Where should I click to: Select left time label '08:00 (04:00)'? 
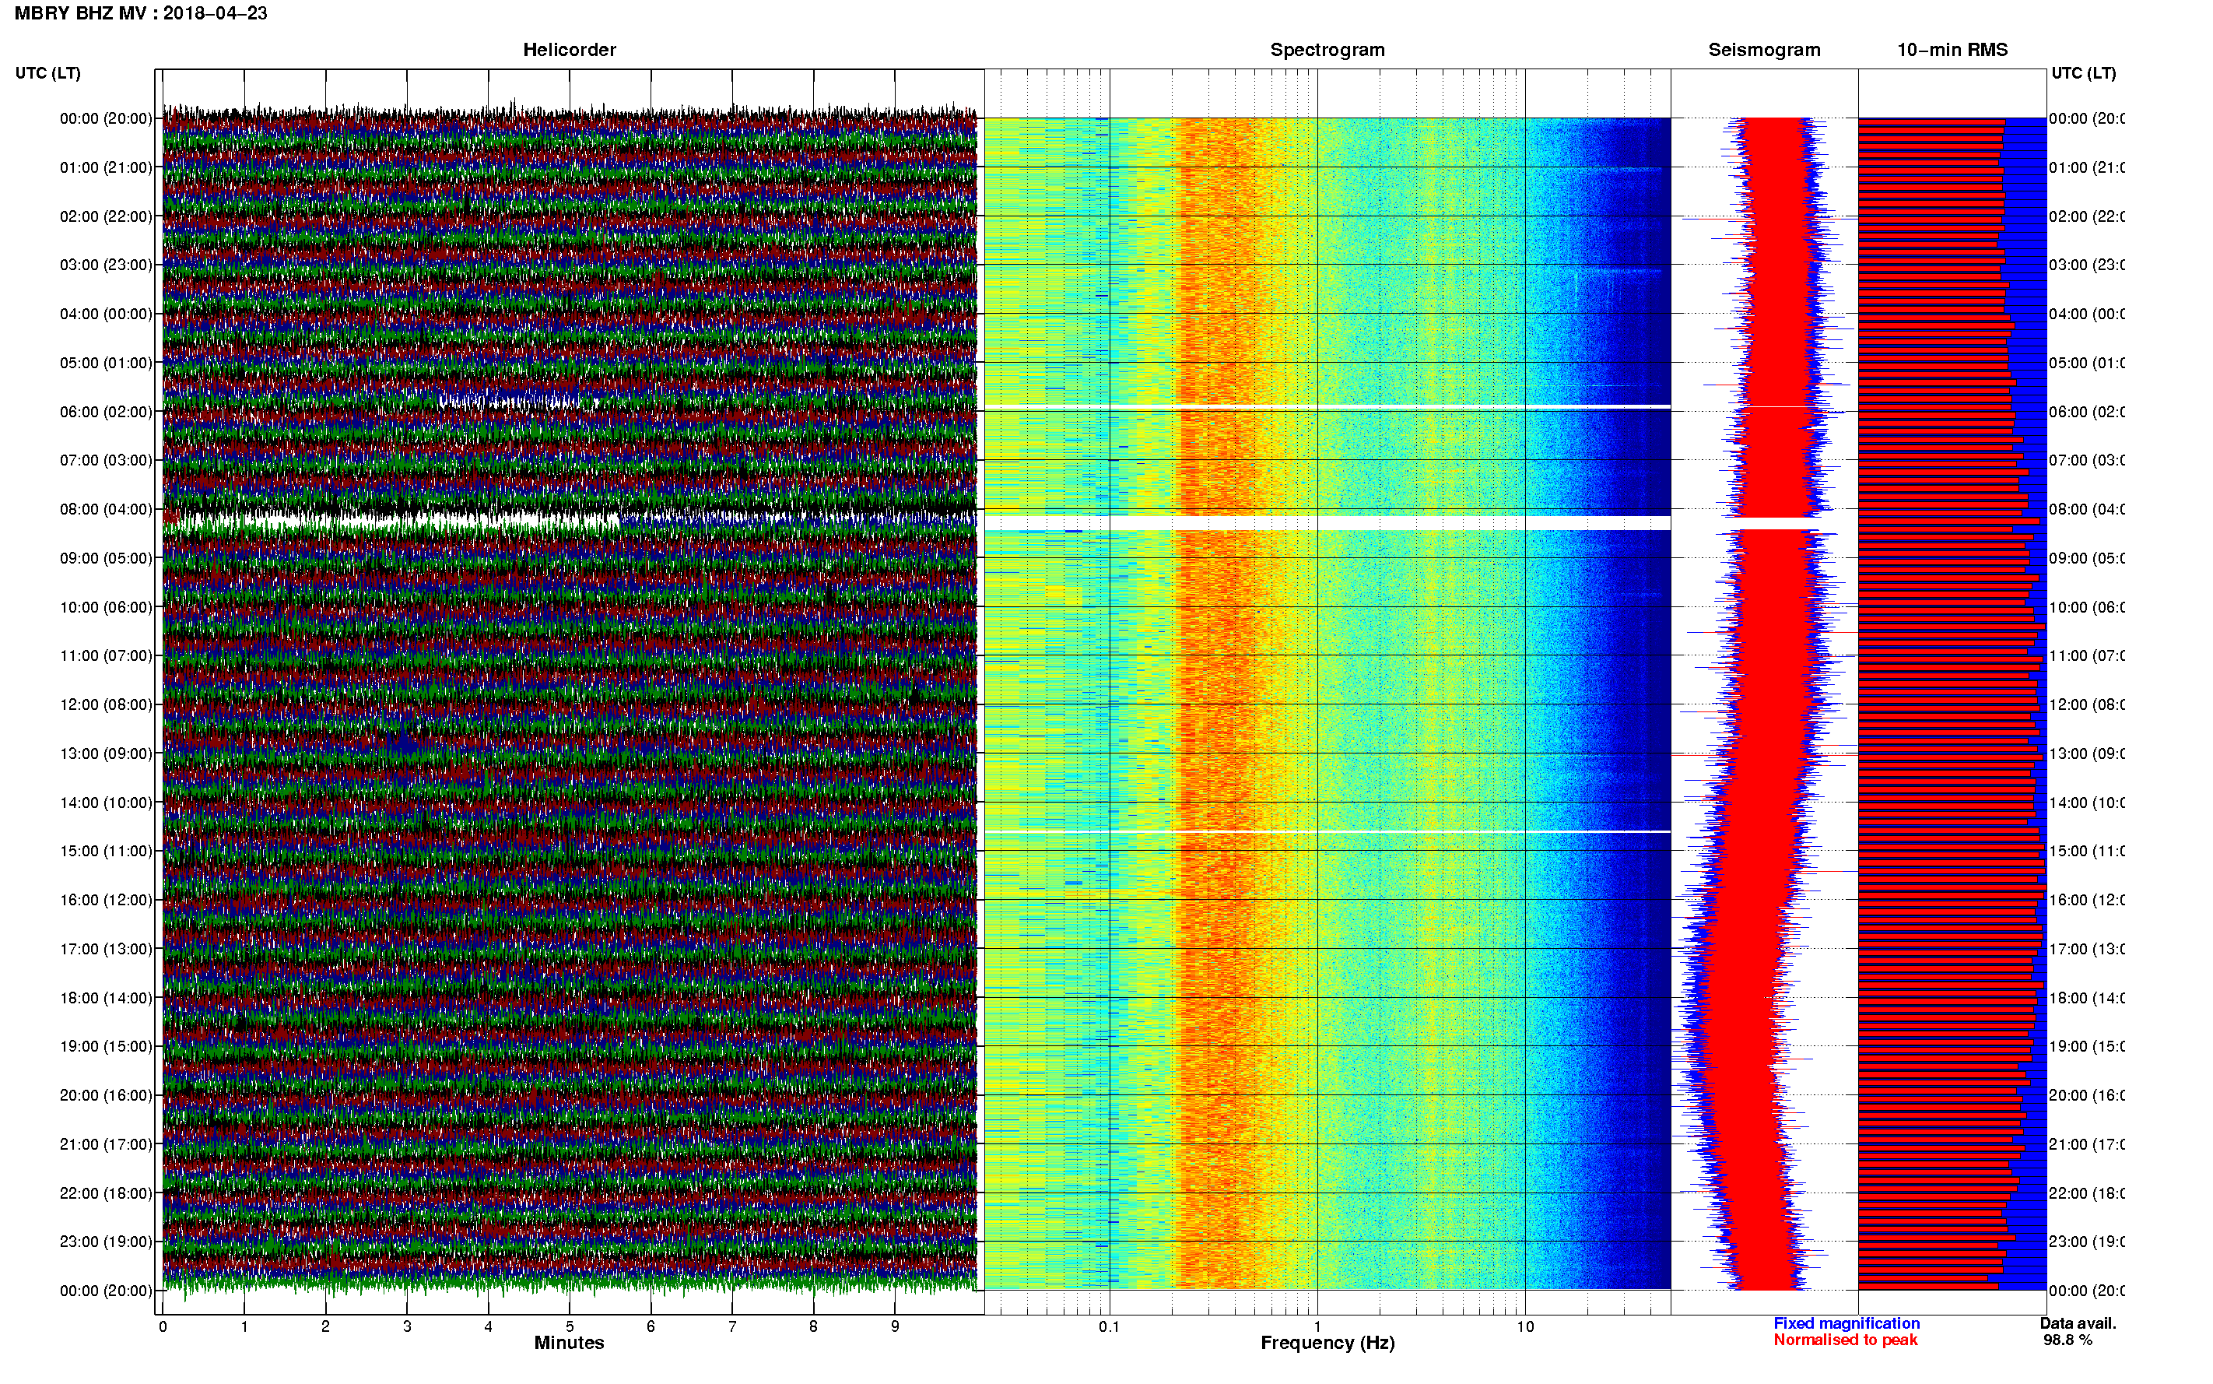(x=106, y=509)
